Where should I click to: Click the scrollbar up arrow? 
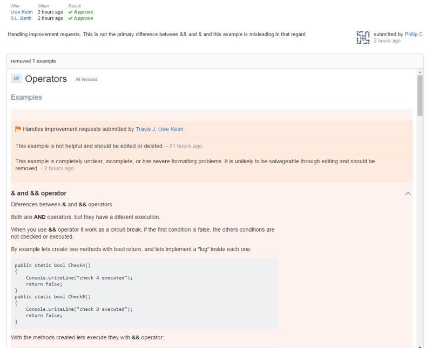(420, 72)
